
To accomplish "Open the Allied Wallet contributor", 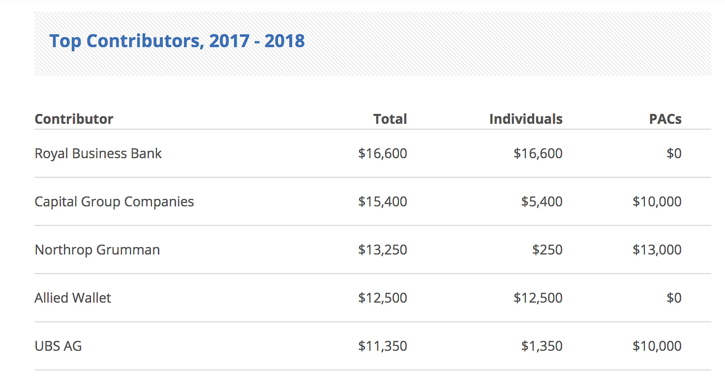I will tap(73, 298).
